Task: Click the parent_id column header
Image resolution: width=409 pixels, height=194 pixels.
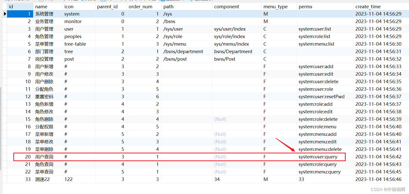Action: coord(111,7)
